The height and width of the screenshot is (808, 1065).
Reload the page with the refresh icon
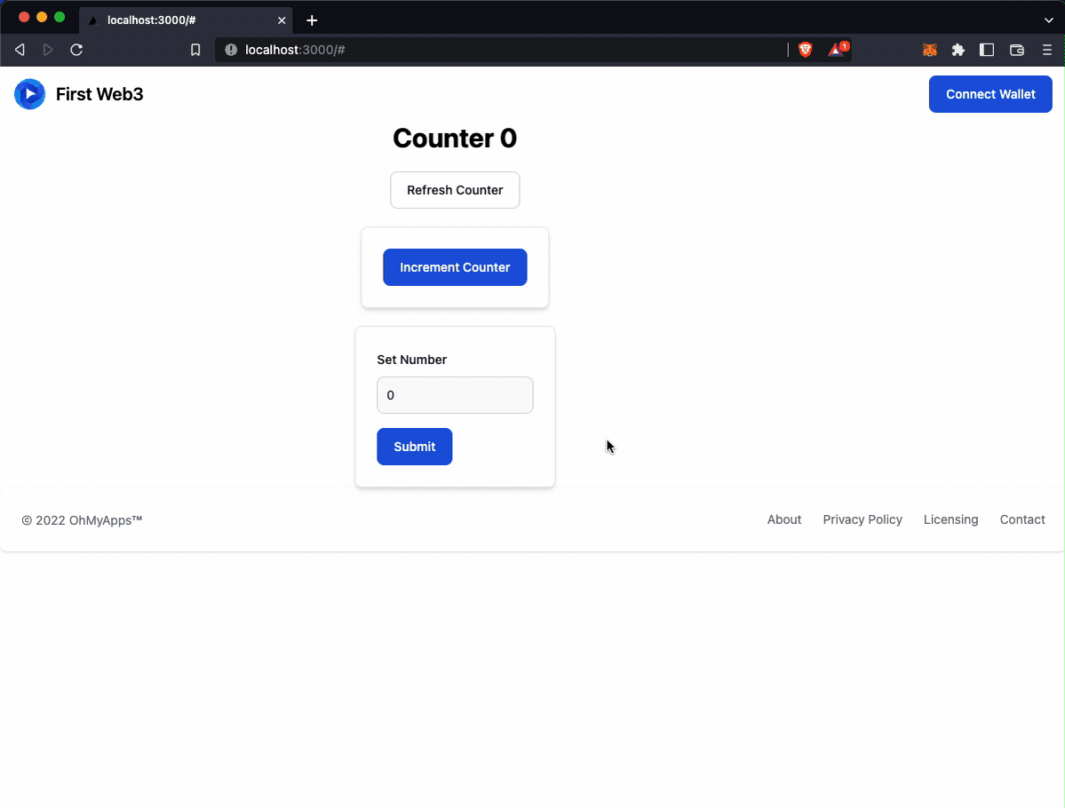click(x=76, y=50)
